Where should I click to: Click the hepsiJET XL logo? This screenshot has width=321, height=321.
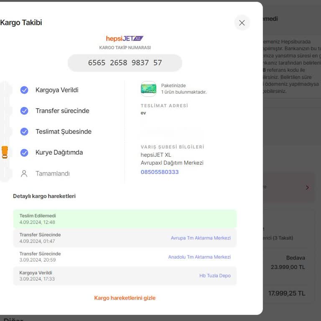coord(125,38)
